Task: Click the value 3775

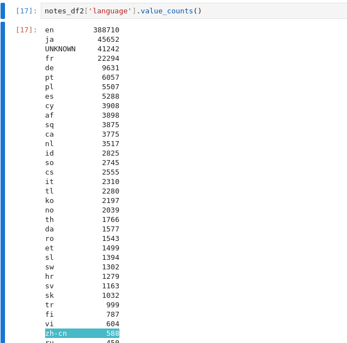Action: point(110,134)
